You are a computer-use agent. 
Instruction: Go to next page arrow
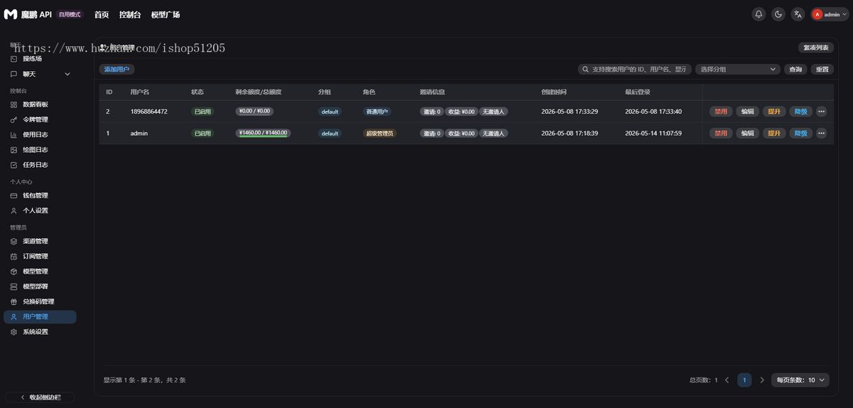click(x=762, y=380)
